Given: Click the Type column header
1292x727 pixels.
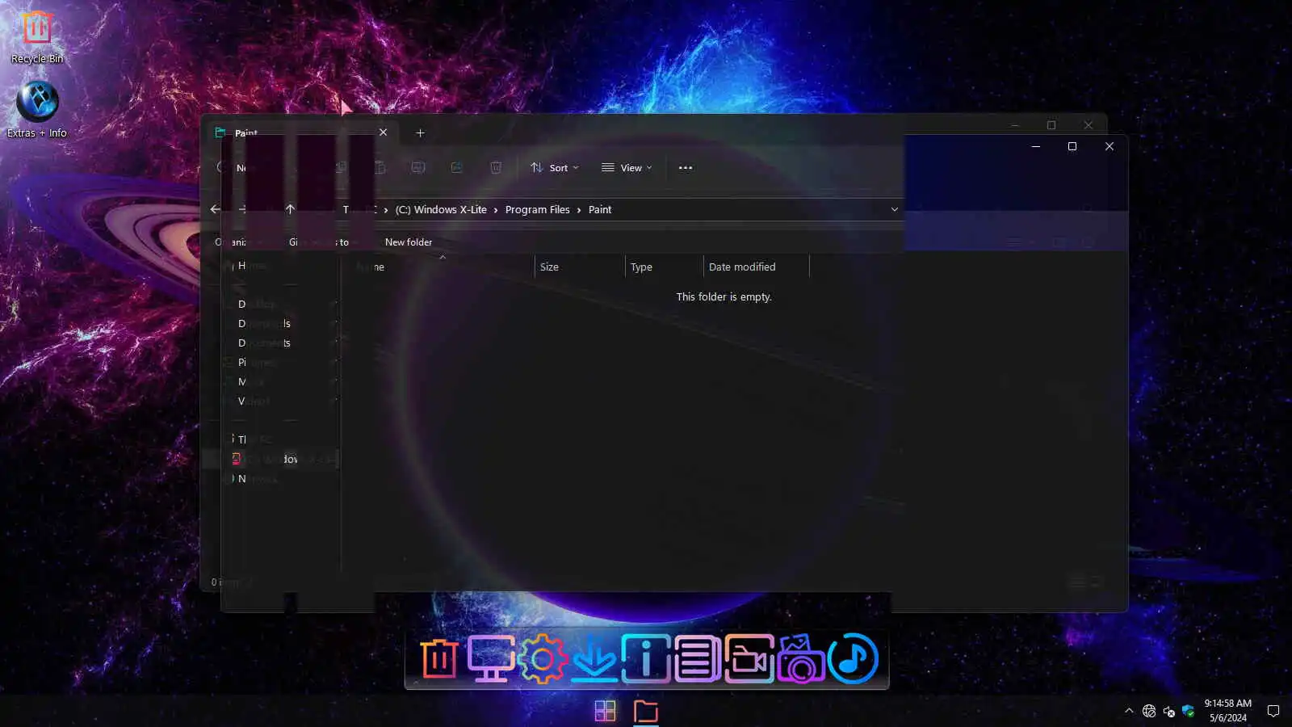Looking at the screenshot, I should tap(665, 267).
